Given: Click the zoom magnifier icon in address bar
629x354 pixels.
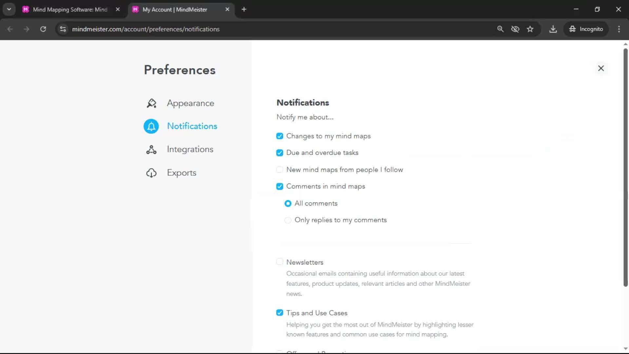Looking at the screenshot, I should 500,29.
